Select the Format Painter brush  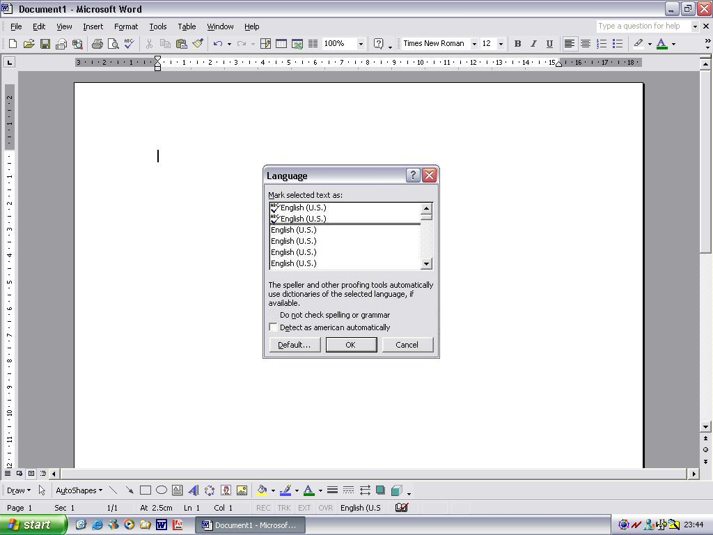pyautogui.click(x=197, y=44)
